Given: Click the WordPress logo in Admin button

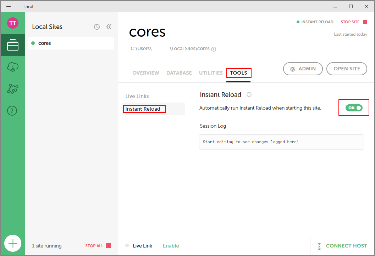Looking at the screenshot, I should click(292, 69).
